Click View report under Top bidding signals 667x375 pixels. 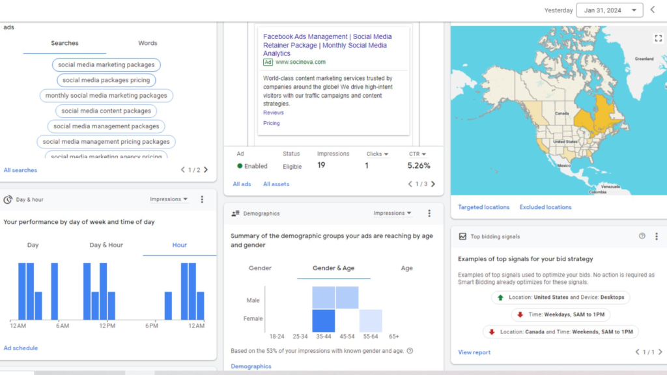(474, 352)
